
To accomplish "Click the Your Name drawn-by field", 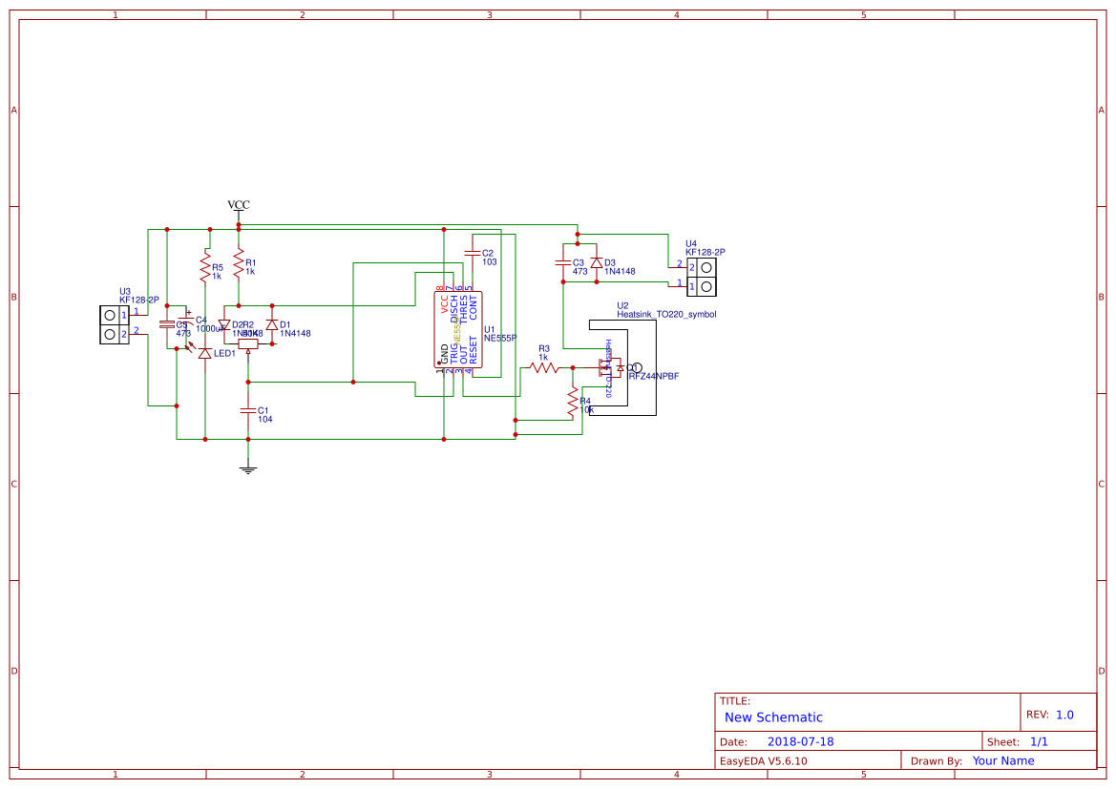I will 1003,760.
